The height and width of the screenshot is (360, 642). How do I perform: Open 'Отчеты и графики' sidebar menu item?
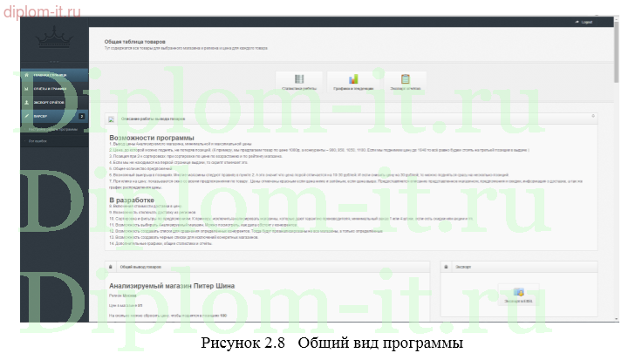[x=52, y=89]
